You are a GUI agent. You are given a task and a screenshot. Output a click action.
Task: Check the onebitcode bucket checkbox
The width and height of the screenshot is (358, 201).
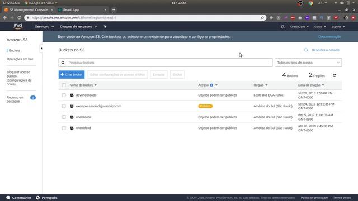64,117
